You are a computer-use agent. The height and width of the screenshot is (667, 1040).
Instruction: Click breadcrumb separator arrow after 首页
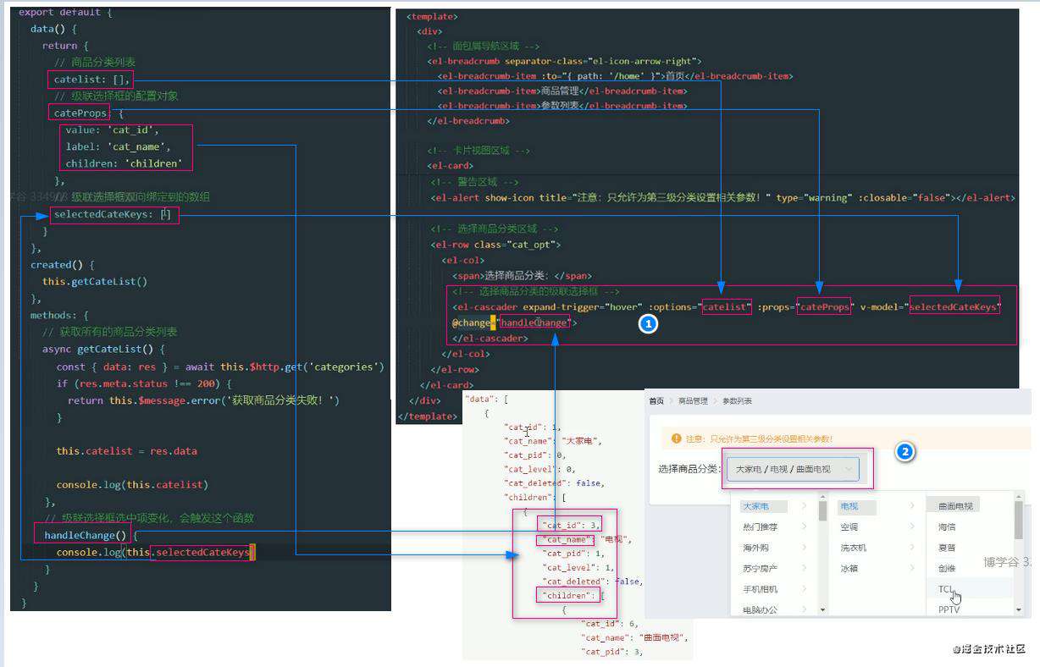tap(671, 400)
